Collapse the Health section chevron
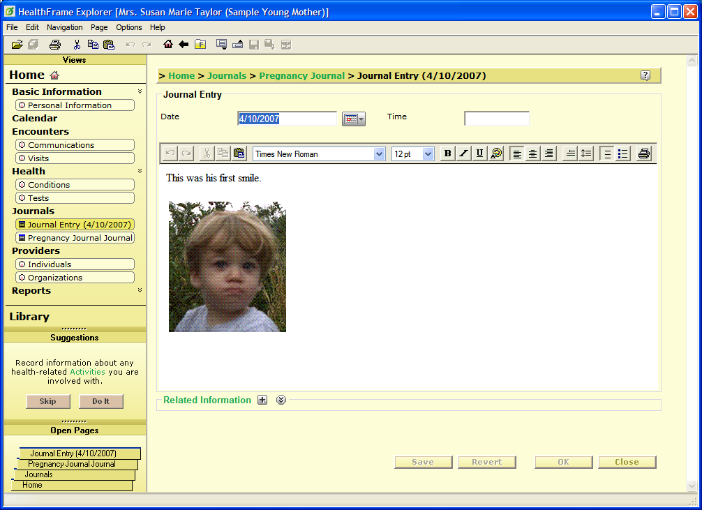 (x=140, y=171)
